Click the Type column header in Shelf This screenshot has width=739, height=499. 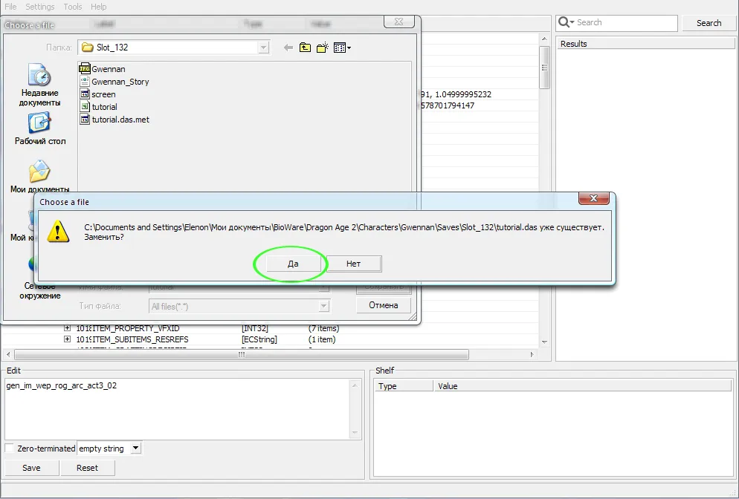pos(404,386)
